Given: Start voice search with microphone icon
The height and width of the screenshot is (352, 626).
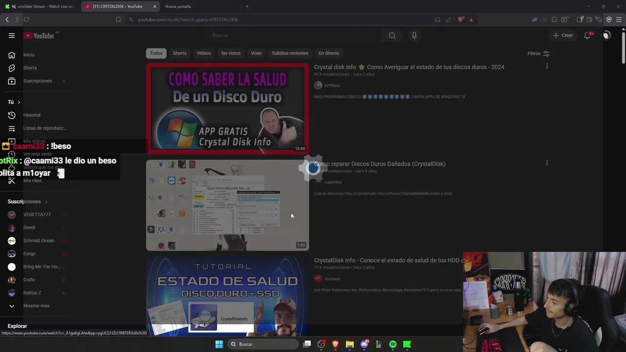Looking at the screenshot, I should [x=414, y=35].
